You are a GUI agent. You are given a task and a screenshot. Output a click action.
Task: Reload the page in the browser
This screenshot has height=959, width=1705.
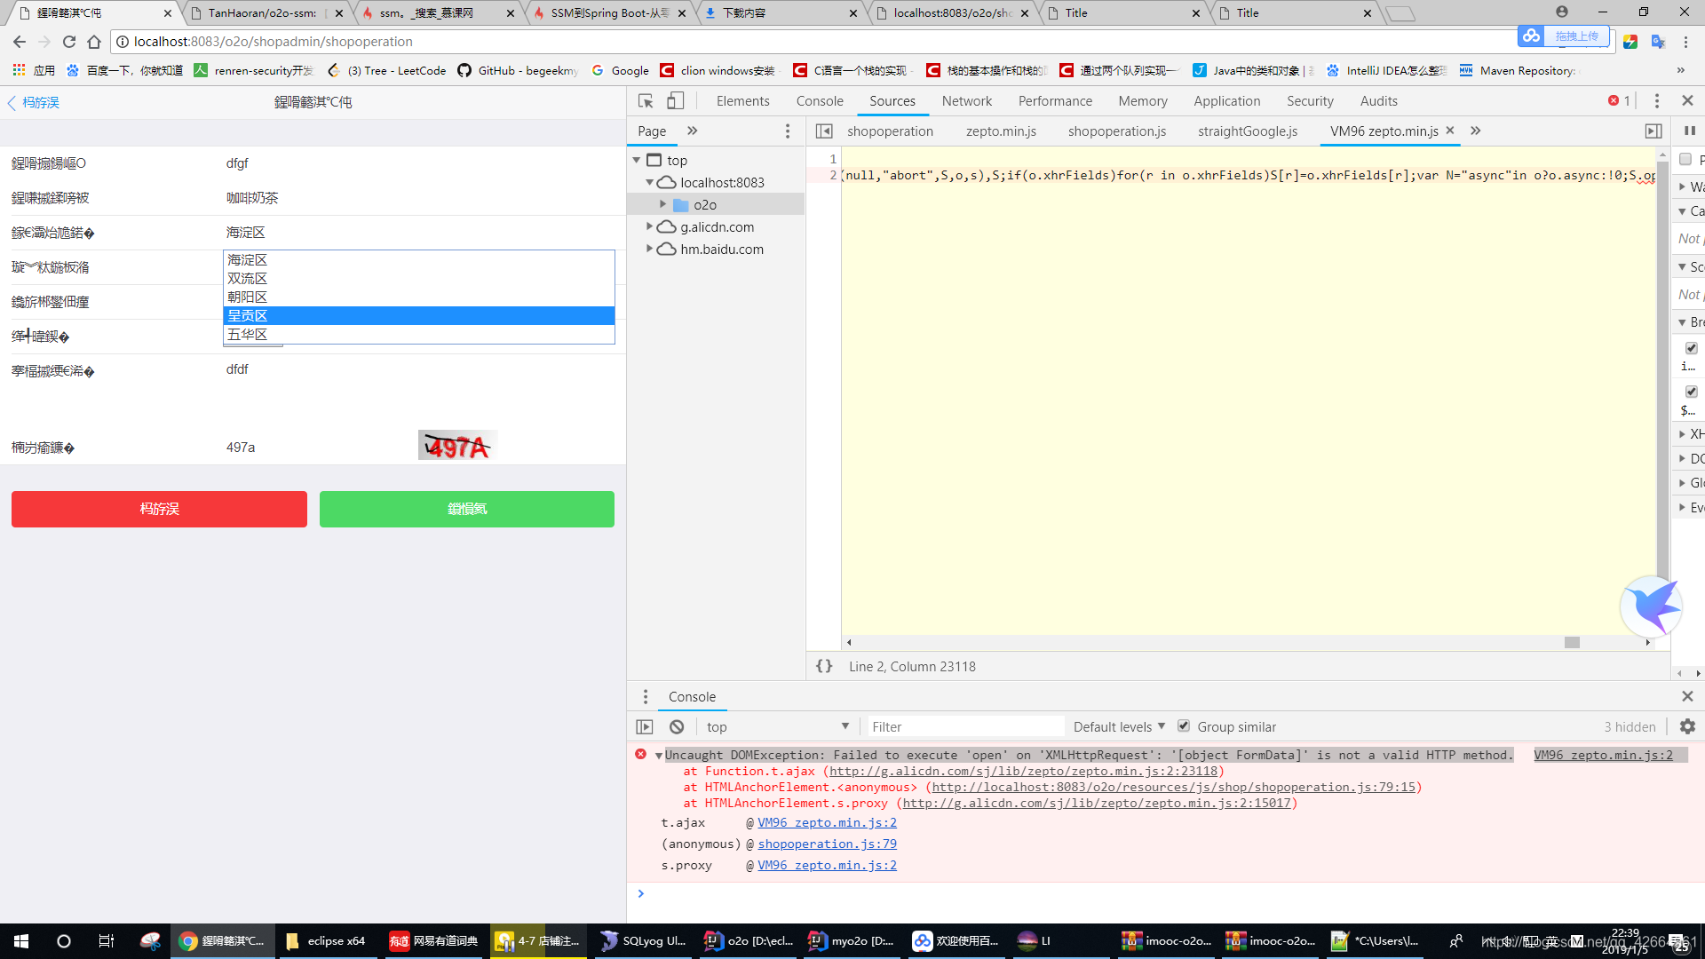[69, 42]
